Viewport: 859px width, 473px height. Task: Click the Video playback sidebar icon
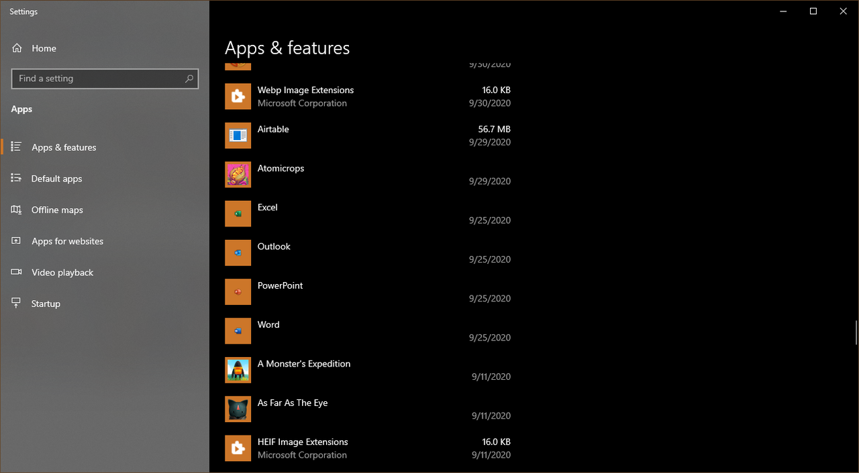click(17, 272)
